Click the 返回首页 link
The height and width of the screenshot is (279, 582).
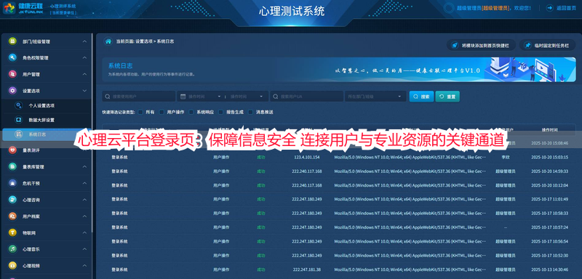pyautogui.click(x=561, y=8)
